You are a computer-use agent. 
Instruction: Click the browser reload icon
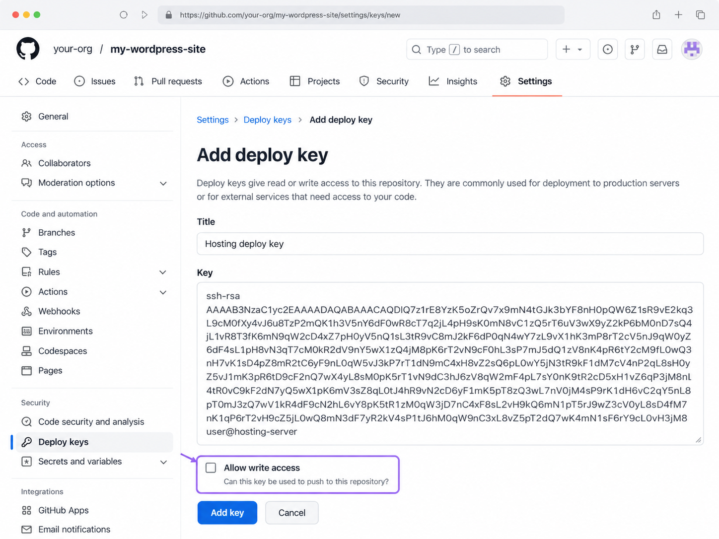click(x=124, y=15)
